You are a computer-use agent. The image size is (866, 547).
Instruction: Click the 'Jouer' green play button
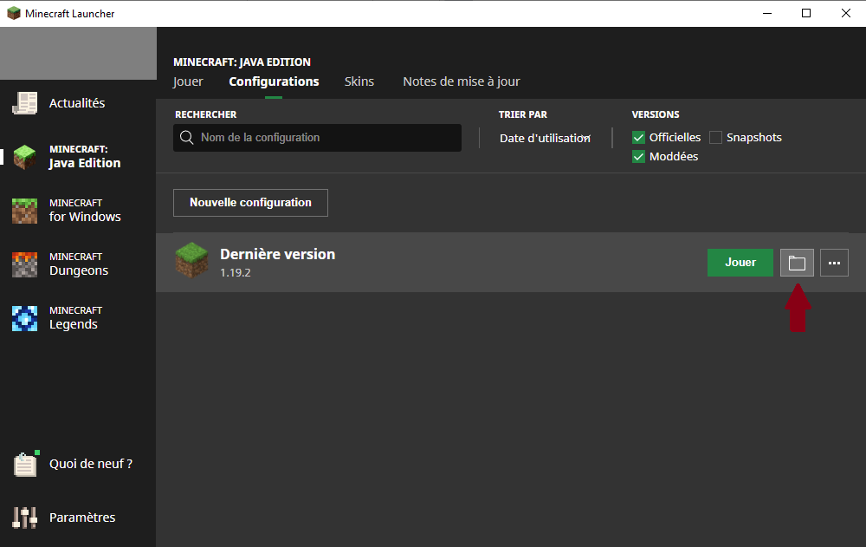point(740,262)
